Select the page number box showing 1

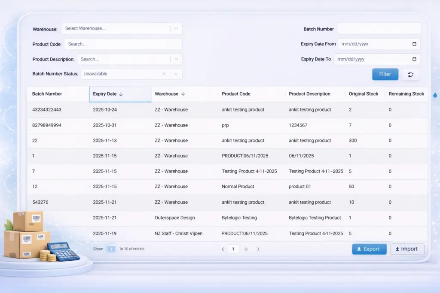234,249
